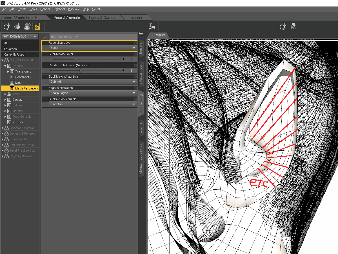This screenshot has width=338, height=254.
Task: Open the Resolution Level Base dropdown
Action: [x=93, y=48]
